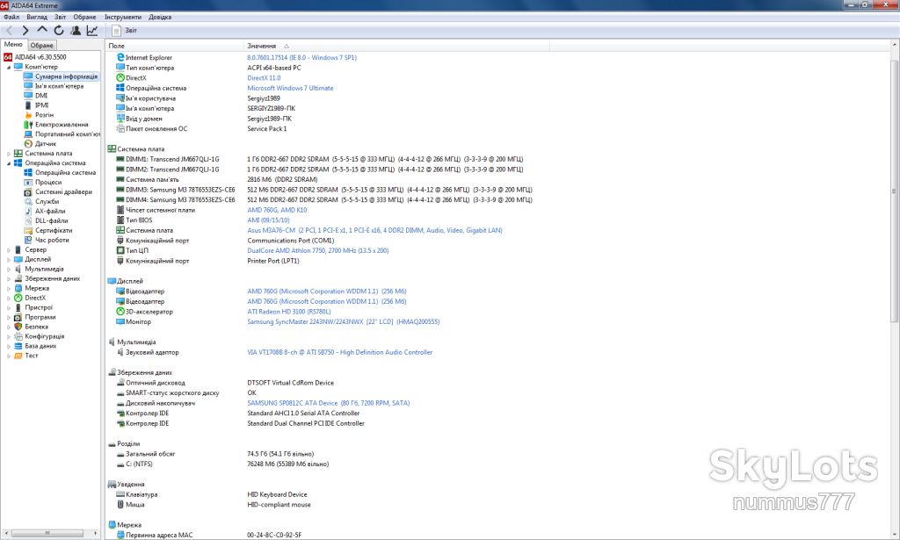This screenshot has height=540, width=900.
Task: Select the IPMI tree item
Action: 41,105
